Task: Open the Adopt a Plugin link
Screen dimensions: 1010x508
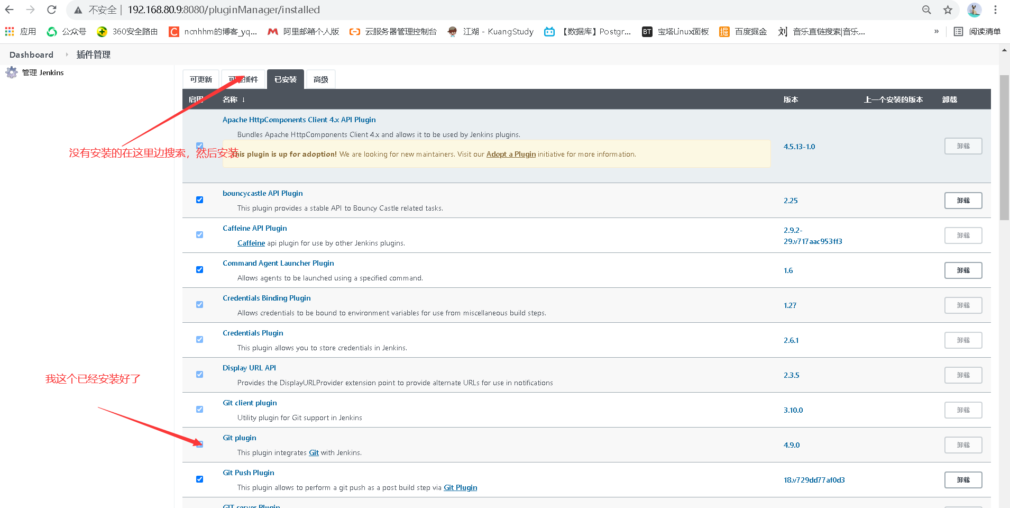Action: pyautogui.click(x=511, y=154)
